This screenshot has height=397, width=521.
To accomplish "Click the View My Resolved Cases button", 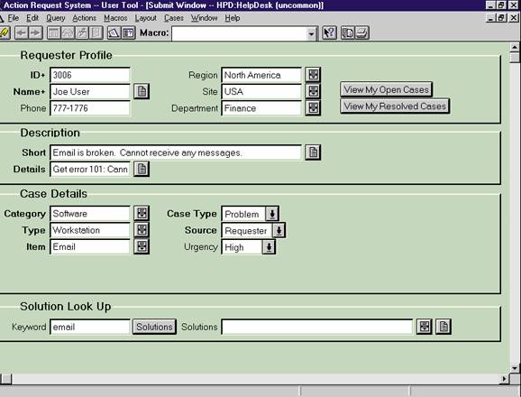I will [x=395, y=106].
